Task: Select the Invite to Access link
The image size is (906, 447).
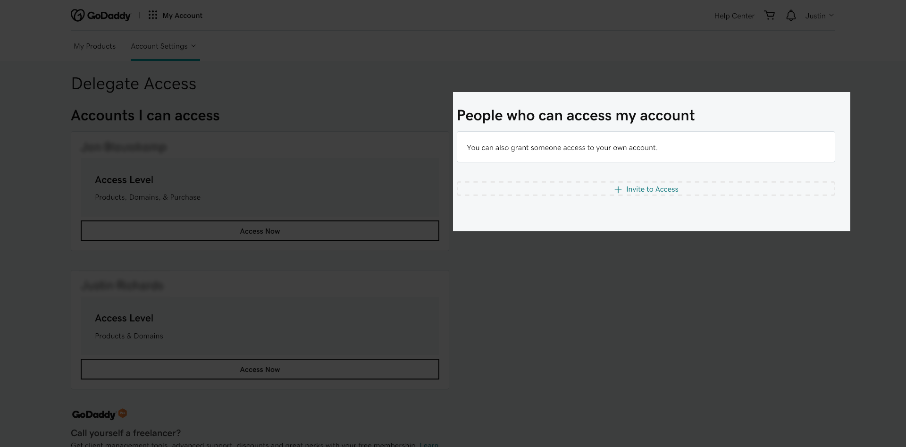Action: point(652,189)
